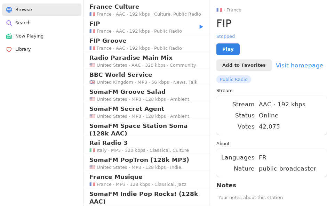
Task: Click the magnifier icon next to Search
Action: (x=9, y=23)
